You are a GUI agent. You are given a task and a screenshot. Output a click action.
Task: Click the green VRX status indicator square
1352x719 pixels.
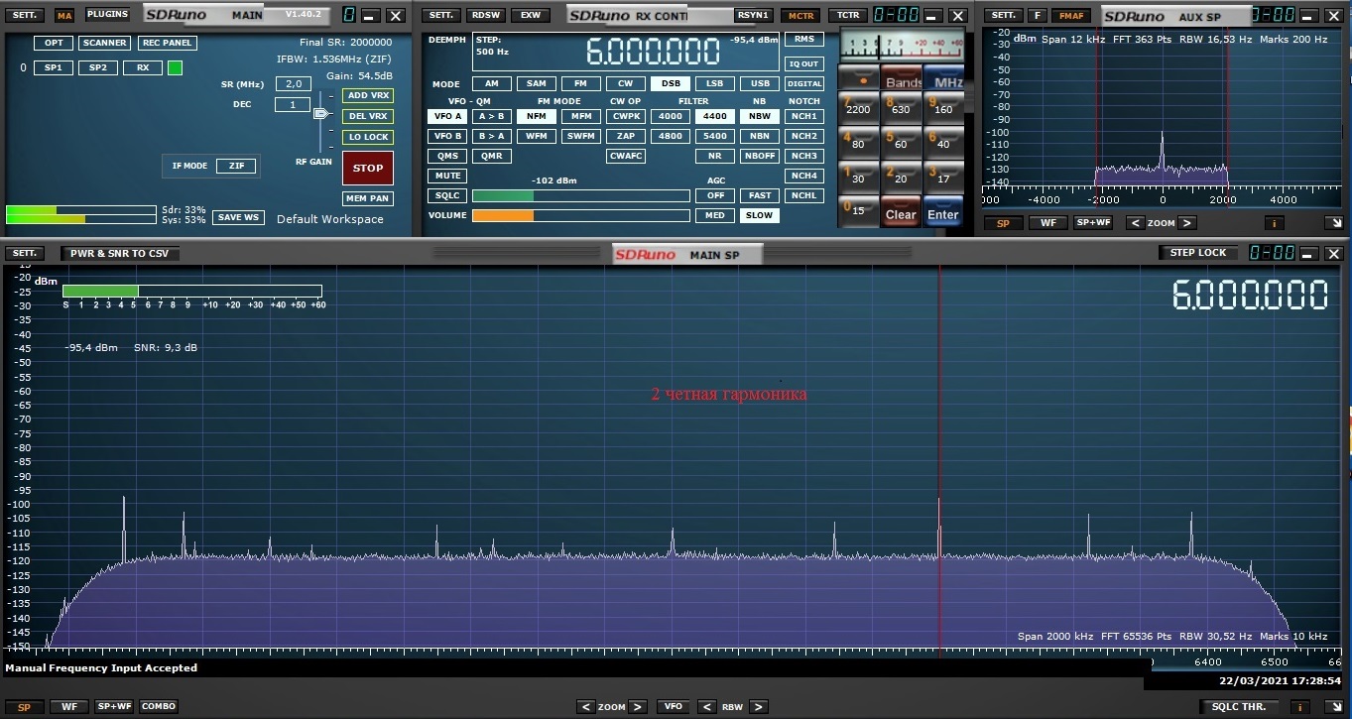coord(175,67)
